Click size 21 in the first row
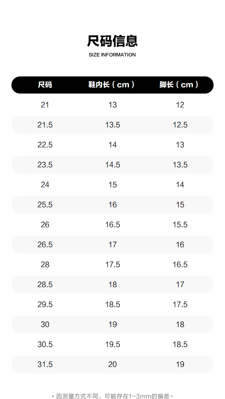Image resolution: width=225 pixels, height=399 pixels. [45, 105]
